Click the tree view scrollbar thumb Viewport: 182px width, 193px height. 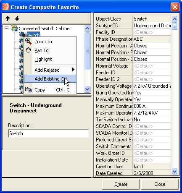coord(87,51)
